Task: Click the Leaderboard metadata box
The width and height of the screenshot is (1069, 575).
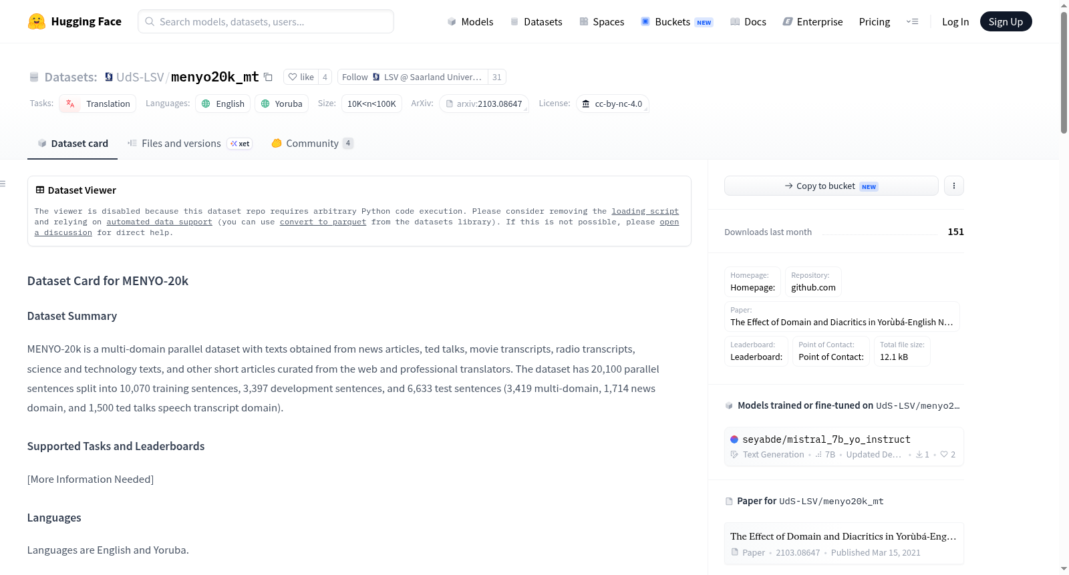Action: pos(756,351)
